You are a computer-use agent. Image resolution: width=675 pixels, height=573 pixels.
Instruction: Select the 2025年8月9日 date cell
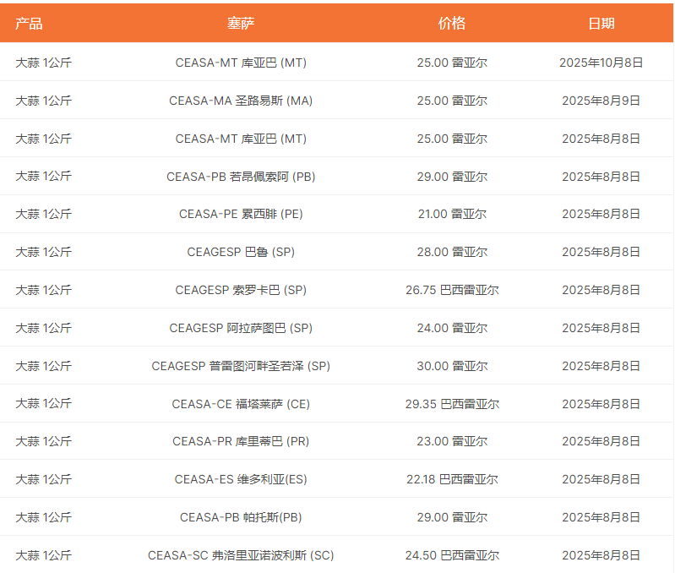point(601,101)
